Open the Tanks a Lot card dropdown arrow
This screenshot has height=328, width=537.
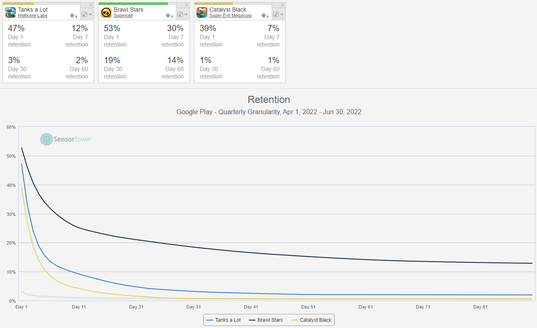pos(90,15)
